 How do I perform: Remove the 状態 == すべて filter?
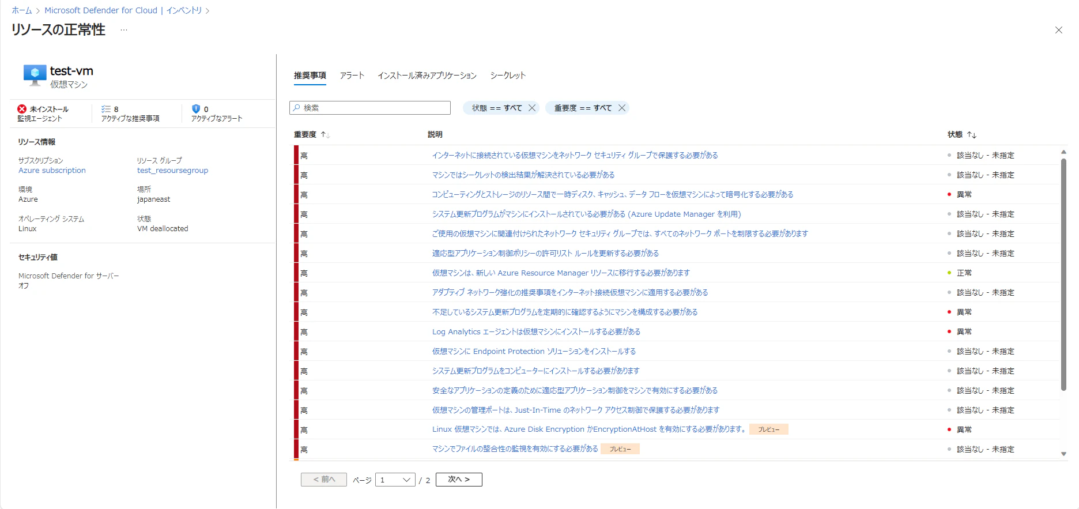click(x=532, y=108)
